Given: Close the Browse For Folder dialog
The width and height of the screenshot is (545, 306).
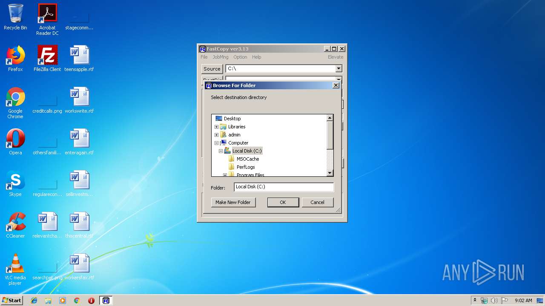Looking at the screenshot, I should 336,85.
